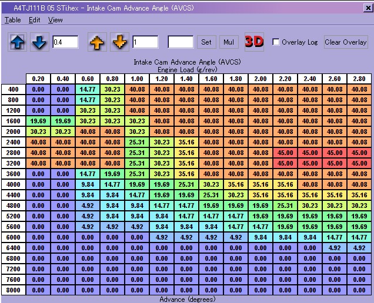Screen dimensions: 374x303
Task: Close the AVCS table window
Action: 368,8
